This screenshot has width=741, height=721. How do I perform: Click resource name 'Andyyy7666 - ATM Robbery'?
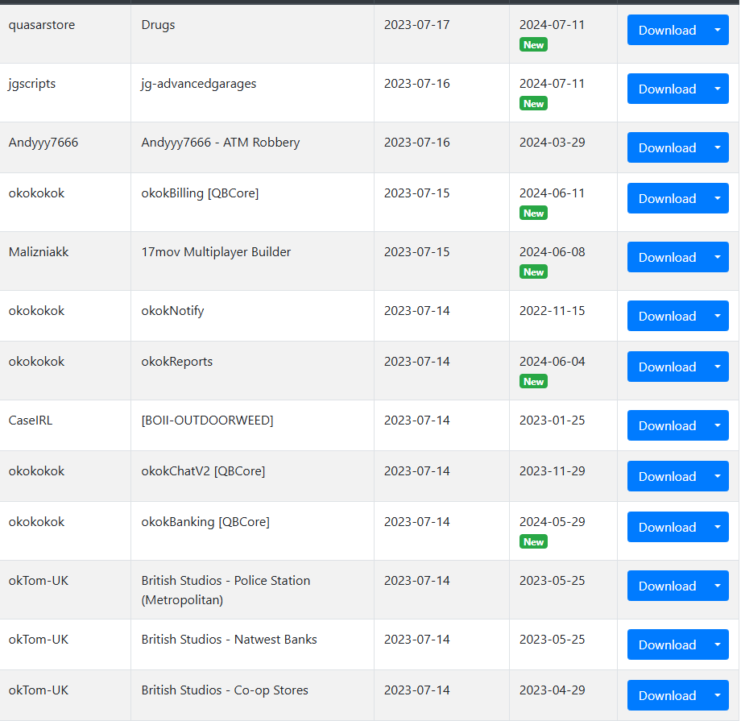pos(221,143)
